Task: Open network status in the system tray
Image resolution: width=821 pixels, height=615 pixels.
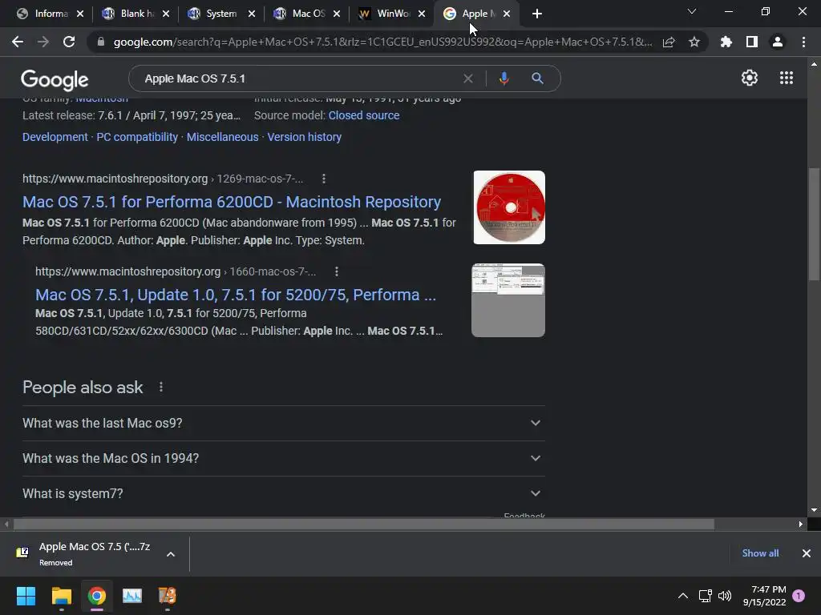Action: [x=705, y=596]
